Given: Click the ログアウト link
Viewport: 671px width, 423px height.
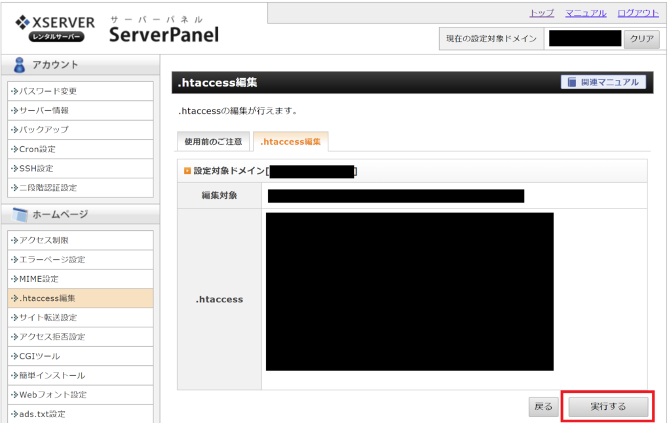Looking at the screenshot, I should click(x=638, y=13).
